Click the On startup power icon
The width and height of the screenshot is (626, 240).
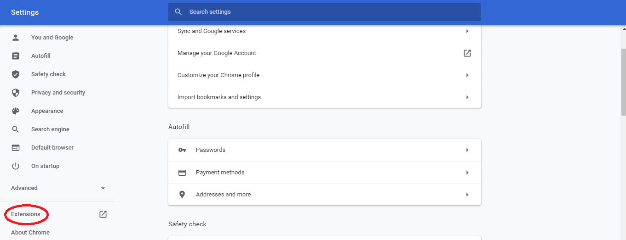[16, 166]
